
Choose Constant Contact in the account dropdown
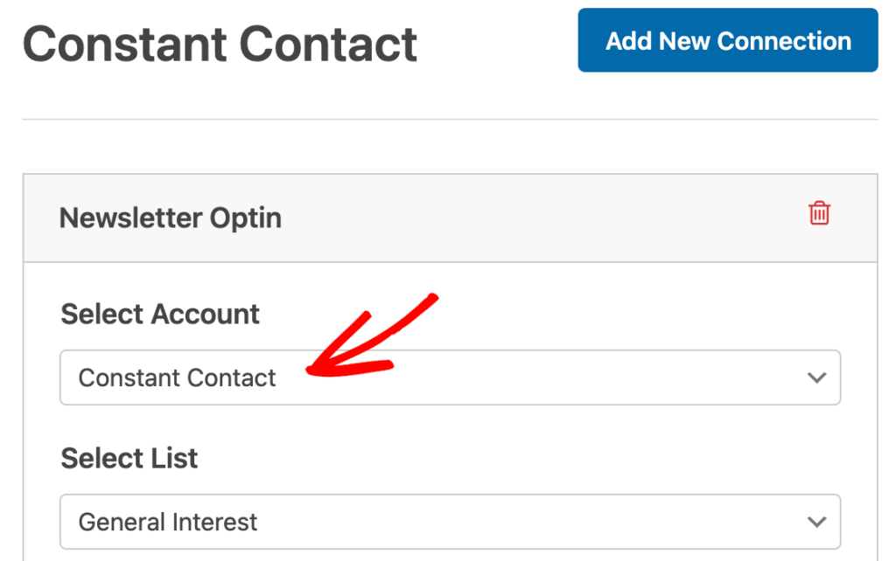pos(177,377)
